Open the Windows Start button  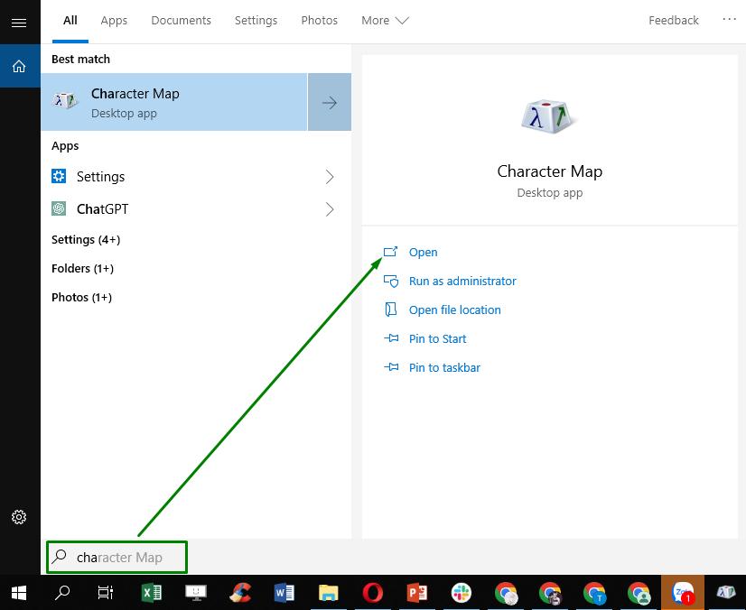pos(19,593)
